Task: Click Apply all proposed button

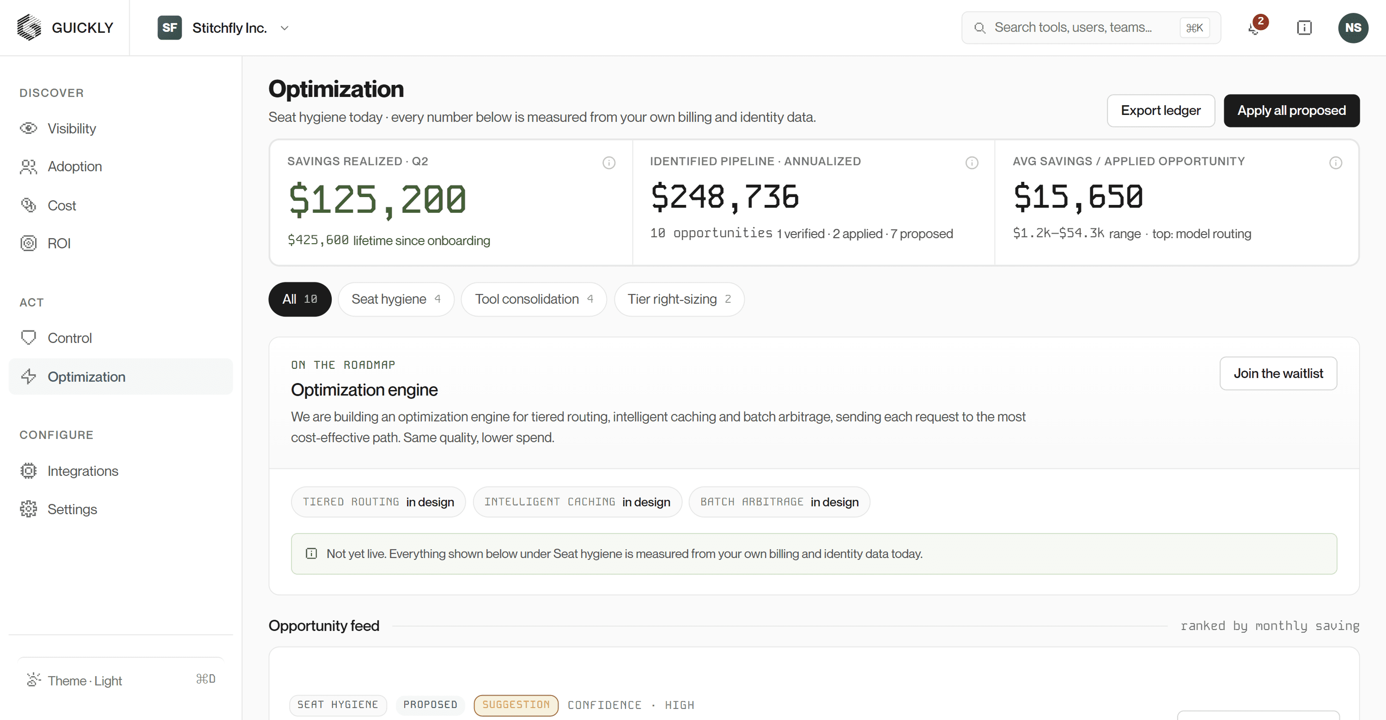Action: coord(1291,111)
